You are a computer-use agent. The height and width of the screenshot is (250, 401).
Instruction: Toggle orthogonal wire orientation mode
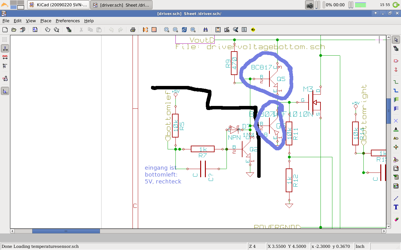tap(5, 91)
